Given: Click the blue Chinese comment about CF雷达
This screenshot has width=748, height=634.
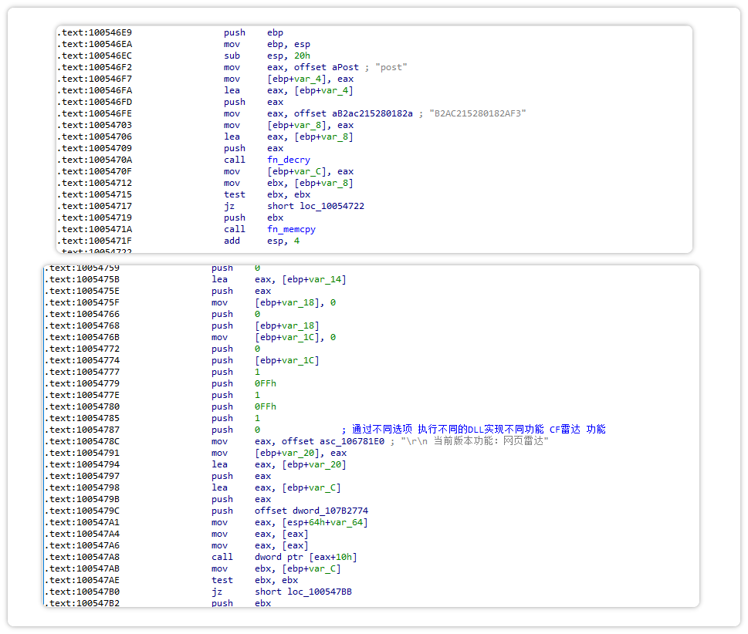Looking at the screenshot, I should click(479, 430).
